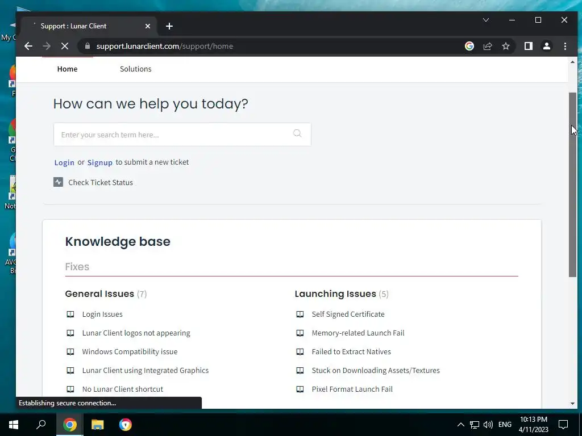
Task: Open the Google icon in address bar
Action: point(469,46)
